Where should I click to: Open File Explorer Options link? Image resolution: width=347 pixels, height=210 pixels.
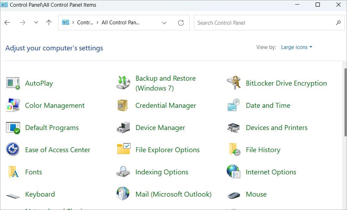coord(168,150)
